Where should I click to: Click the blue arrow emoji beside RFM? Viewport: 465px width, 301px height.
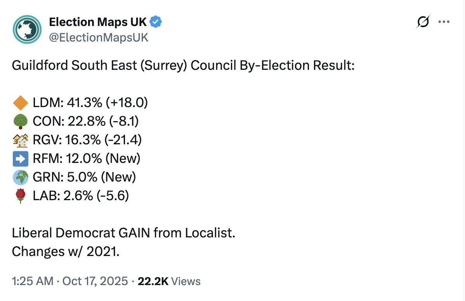tap(20, 159)
